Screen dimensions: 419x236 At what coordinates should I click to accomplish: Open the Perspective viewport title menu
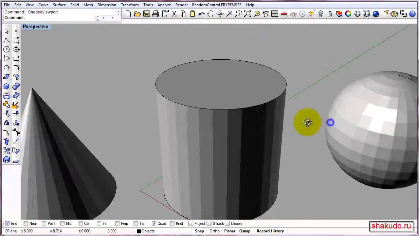pyautogui.click(x=35, y=26)
